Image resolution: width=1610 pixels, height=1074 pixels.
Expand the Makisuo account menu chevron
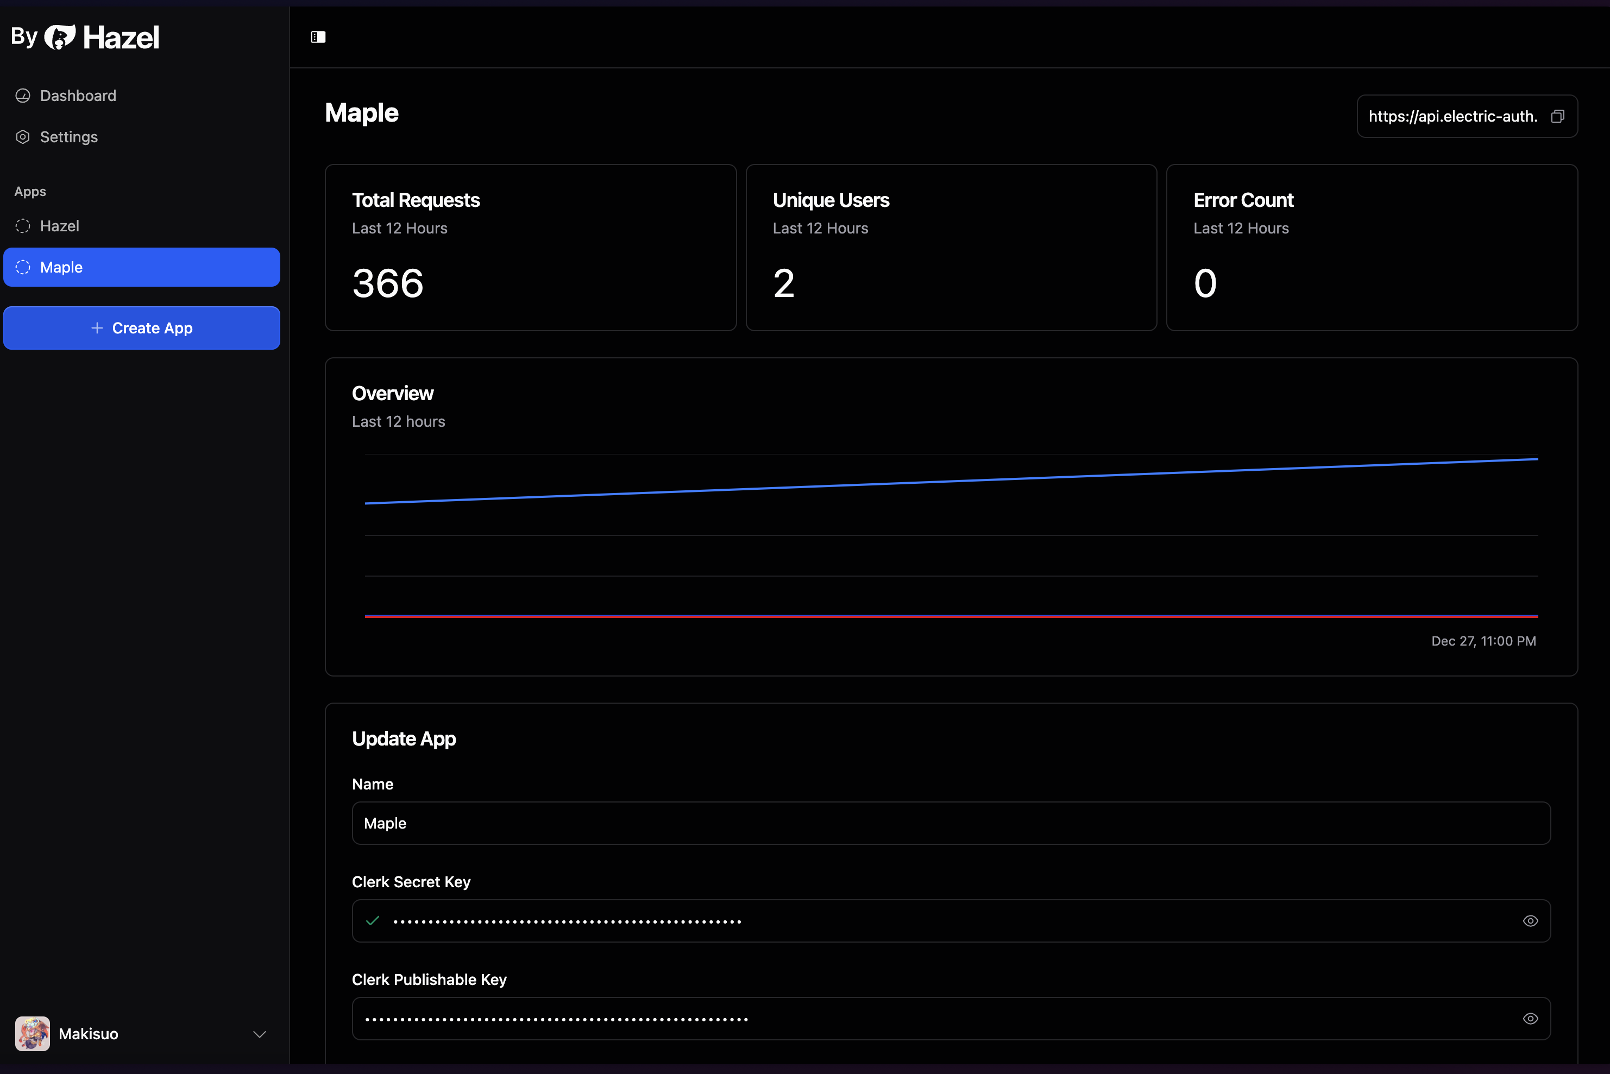259,1035
